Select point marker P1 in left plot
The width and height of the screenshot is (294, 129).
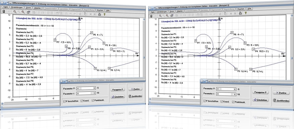pyautogui.click(x=89, y=47)
